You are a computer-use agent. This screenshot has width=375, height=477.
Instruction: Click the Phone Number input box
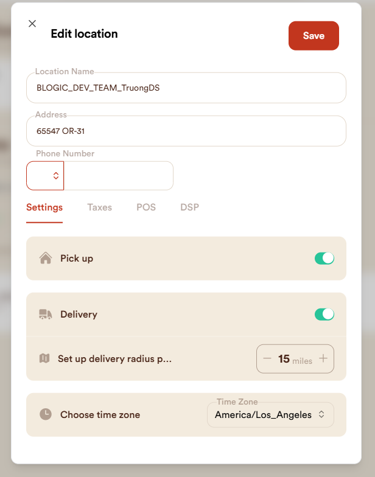119,176
